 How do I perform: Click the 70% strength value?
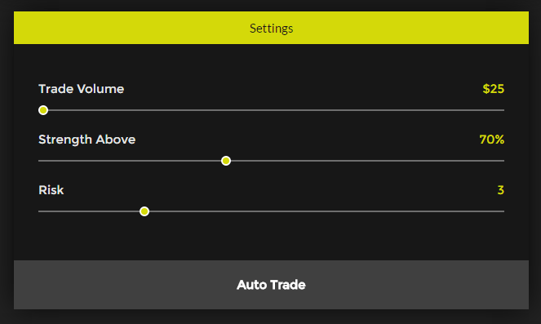[492, 140]
